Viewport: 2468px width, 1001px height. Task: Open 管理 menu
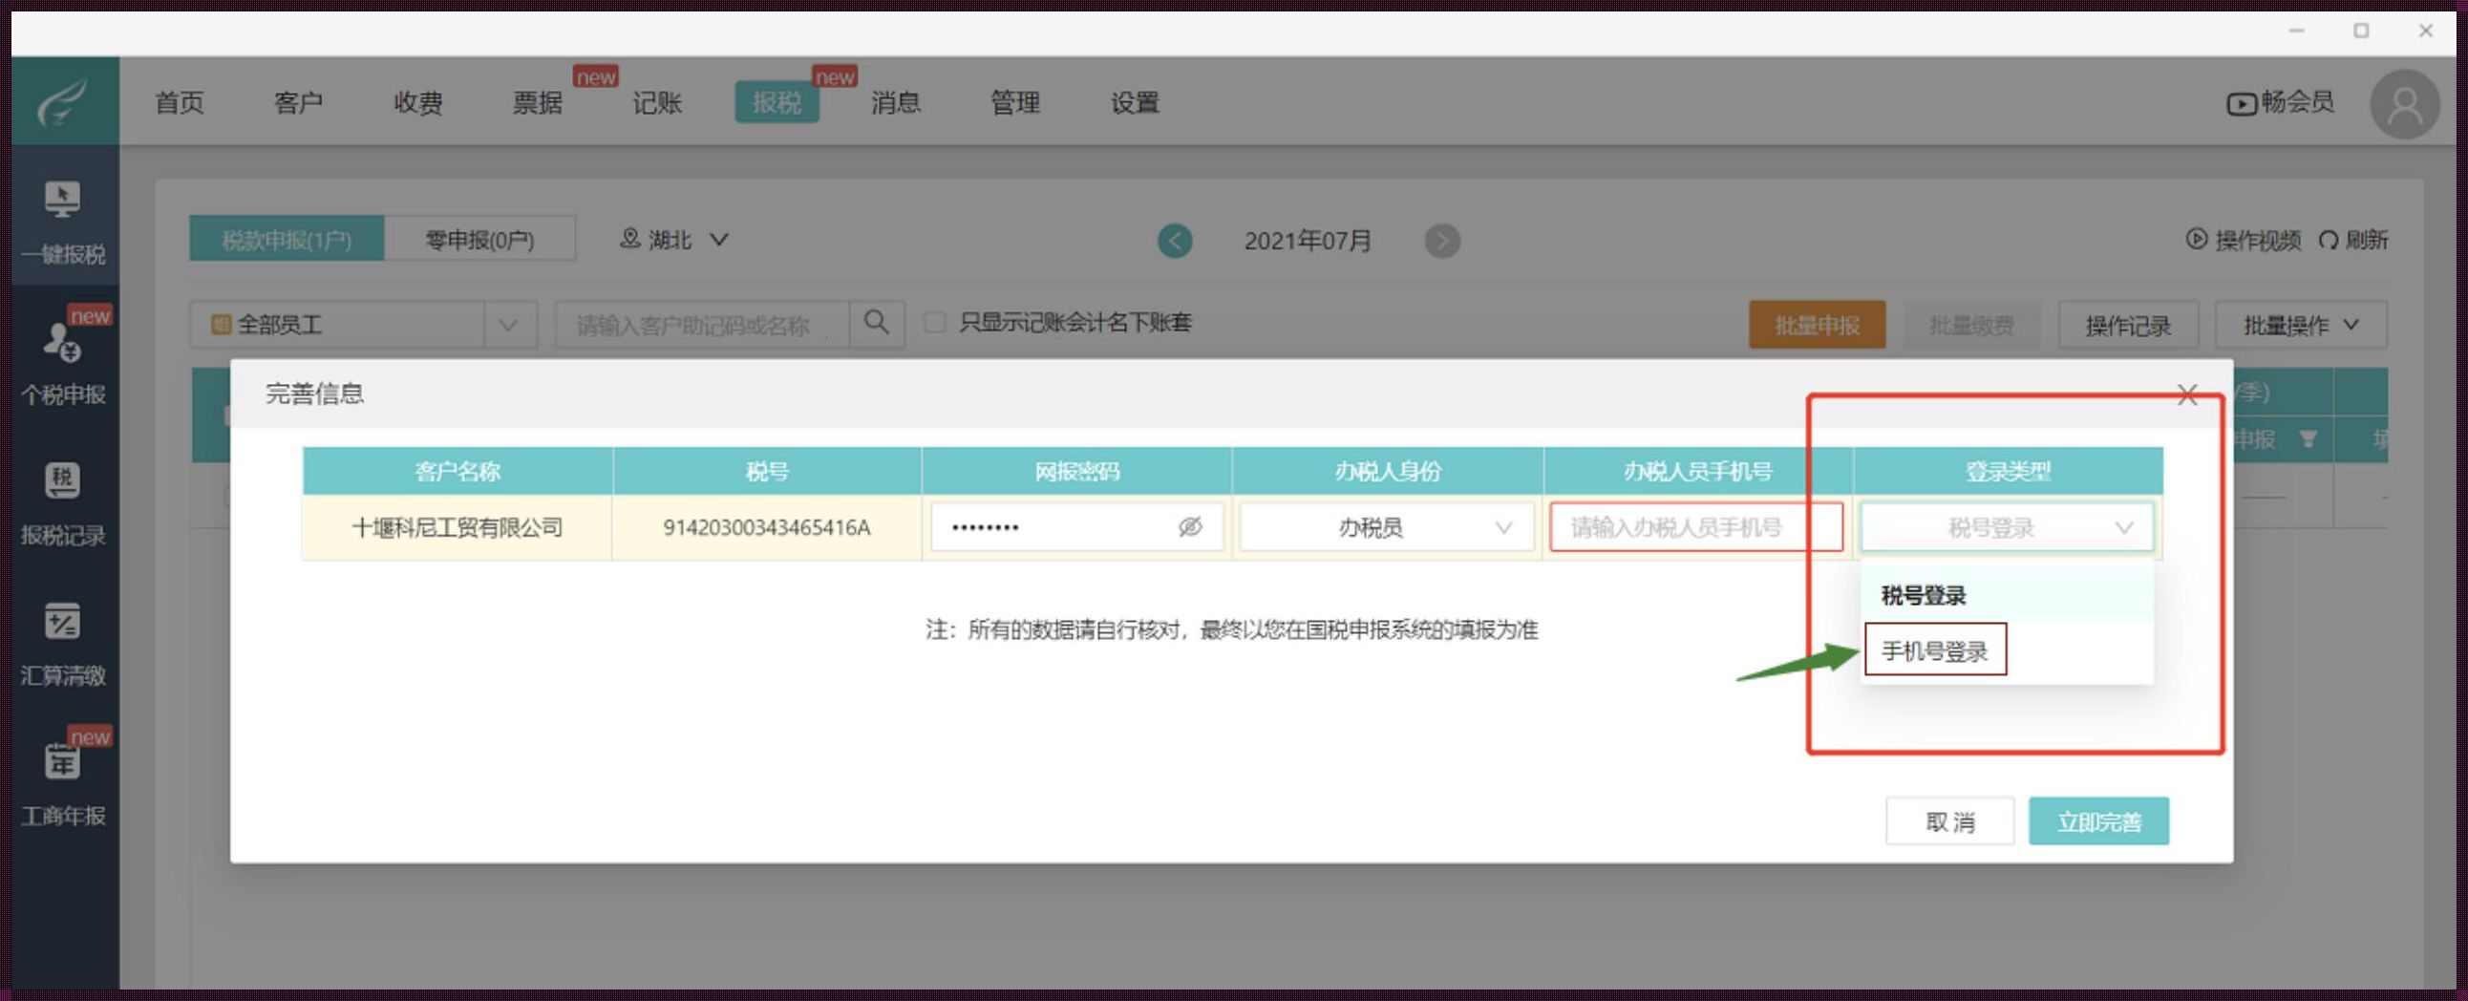[1014, 102]
